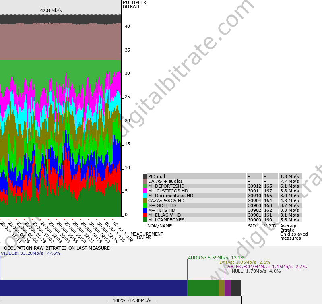Click the cyan M+Documentales HD swatch
Viewport: 322px width, 304px height.
pyautogui.click(x=145, y=196)
